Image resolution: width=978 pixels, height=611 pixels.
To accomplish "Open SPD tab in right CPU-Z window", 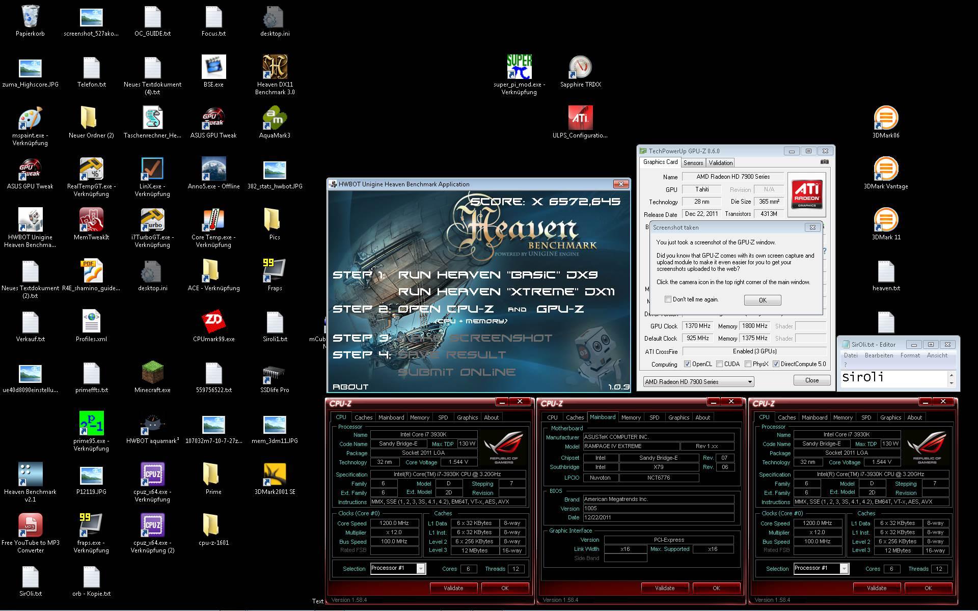I will point(866,418).
